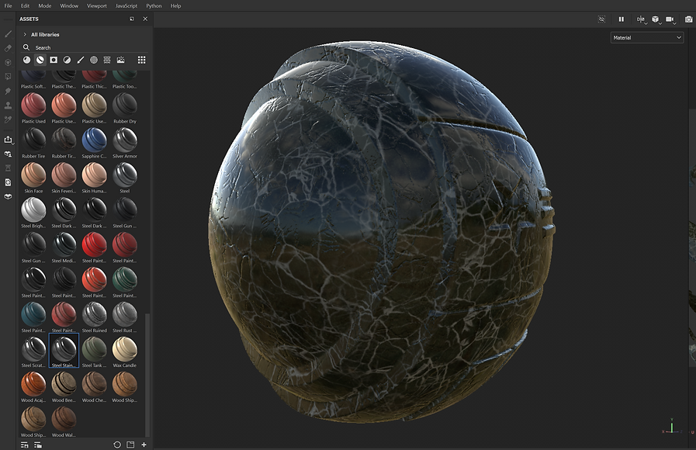Toggle the Smart Materials filter
The width and height of the screenshot is (696, 450).
pyautogui.click(x=40, y=60)
